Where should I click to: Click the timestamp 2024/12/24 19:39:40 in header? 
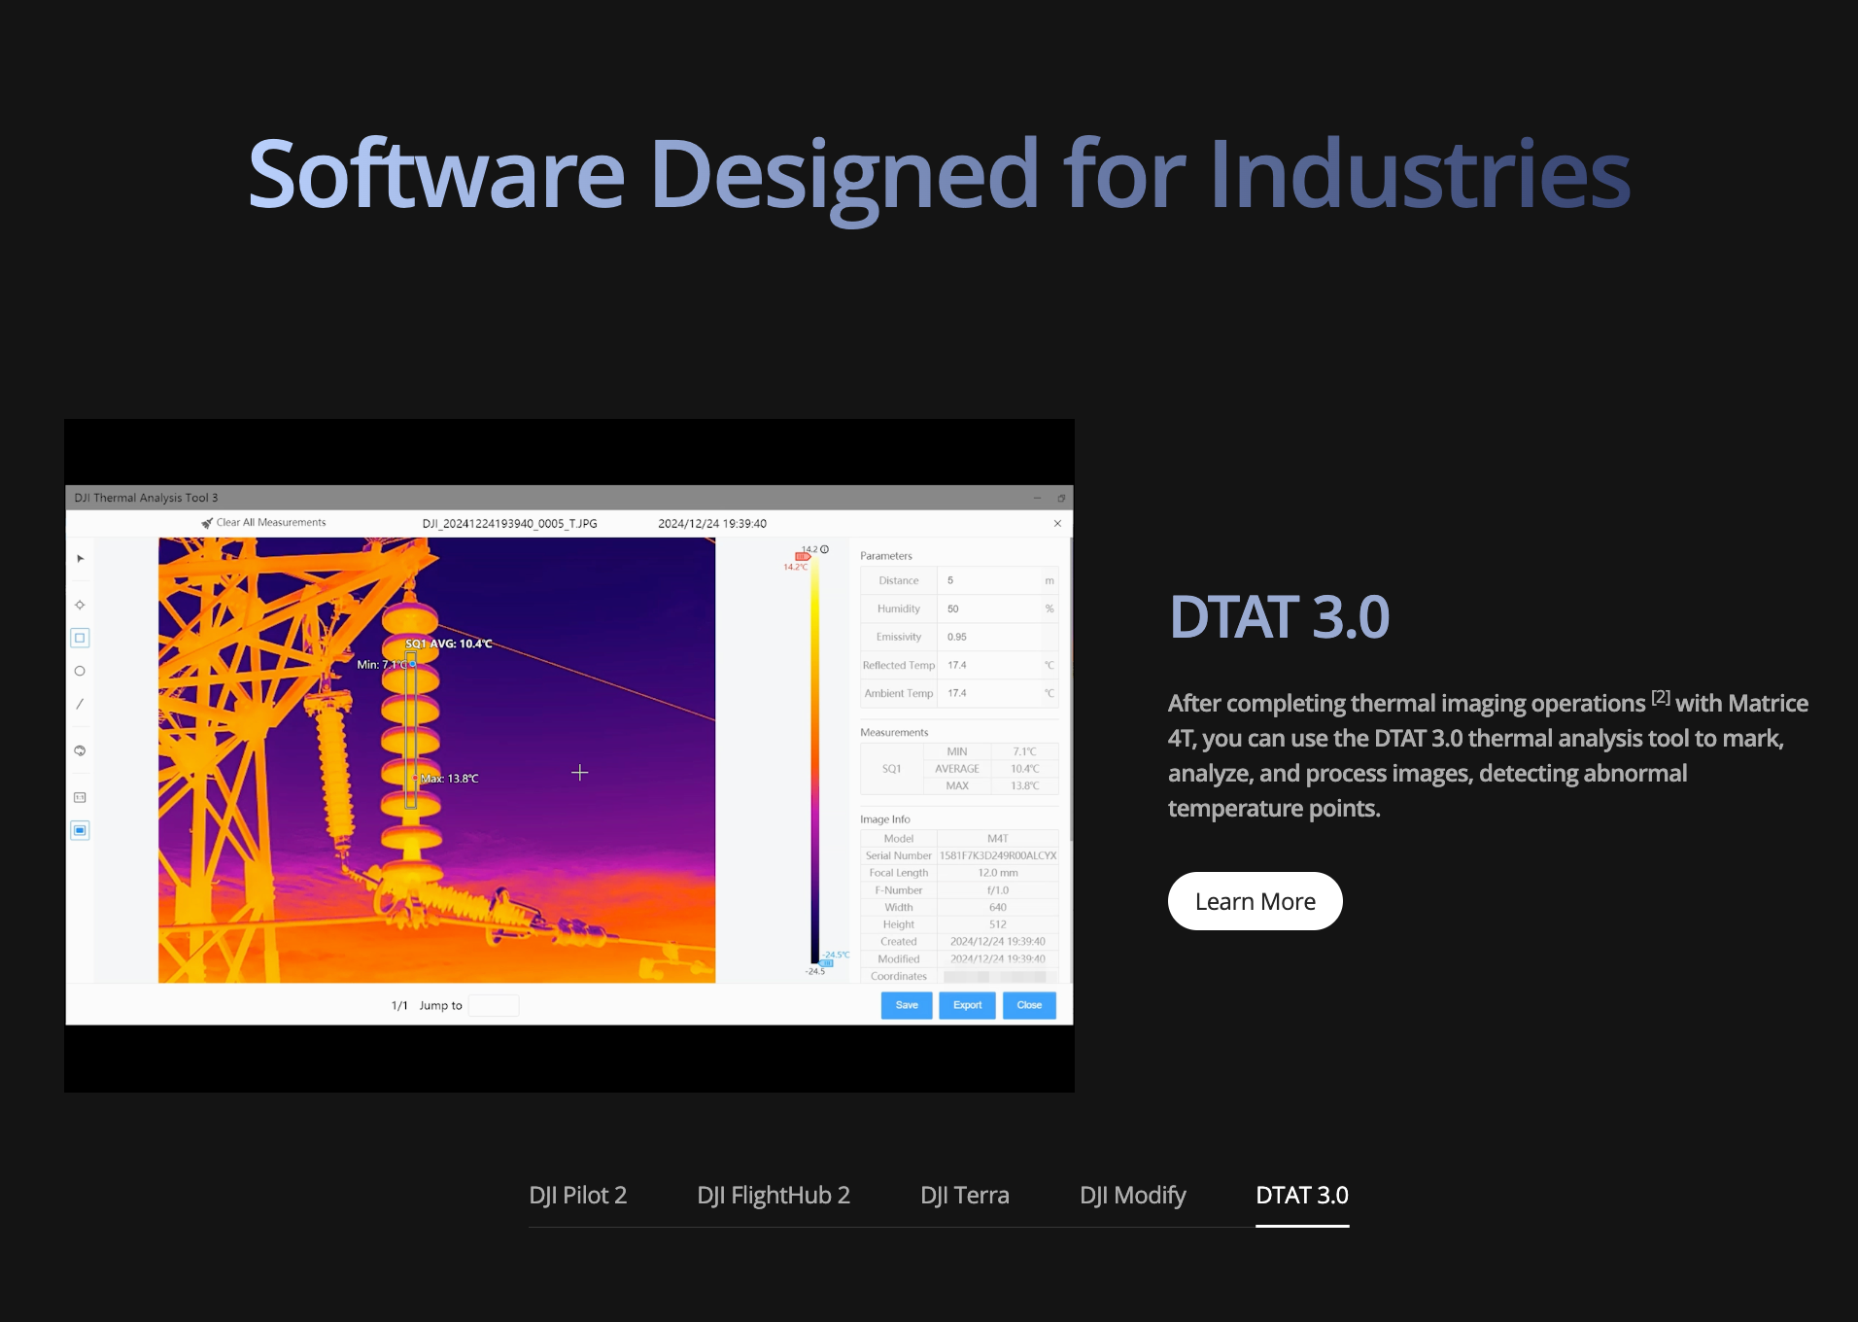pos(712,523)
